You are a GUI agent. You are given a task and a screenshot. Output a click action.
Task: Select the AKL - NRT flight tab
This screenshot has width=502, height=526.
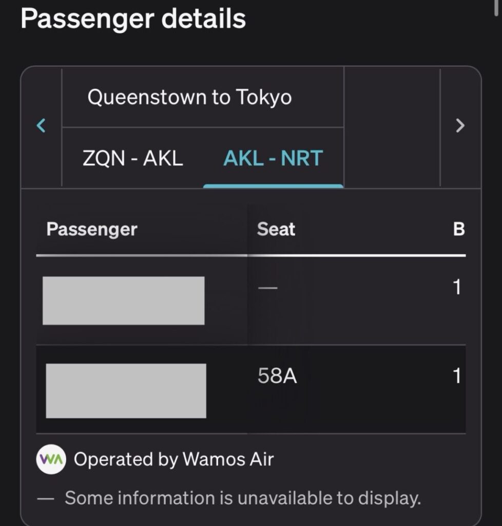273,158
